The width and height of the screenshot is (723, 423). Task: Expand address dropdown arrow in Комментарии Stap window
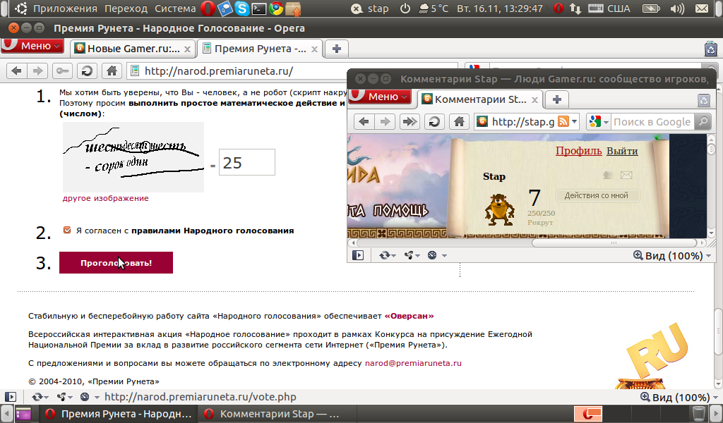[574, 121]
